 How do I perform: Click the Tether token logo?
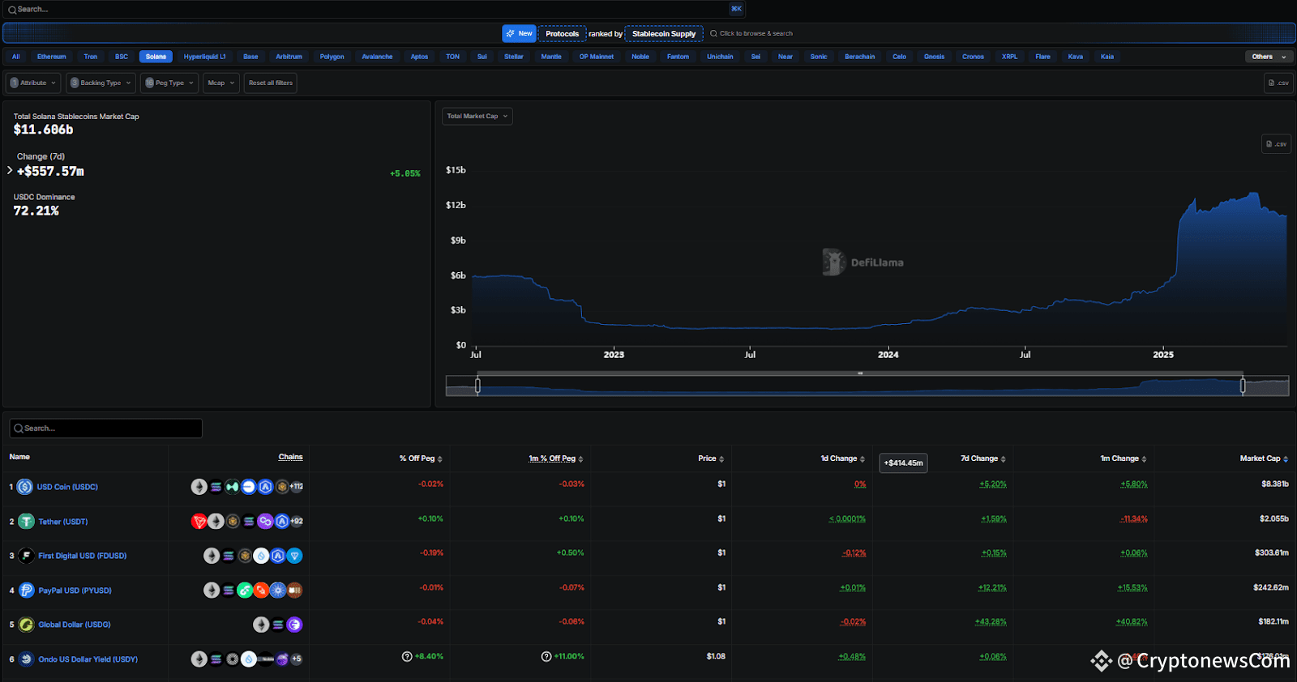pyautogui.click(x=27, y=522)
